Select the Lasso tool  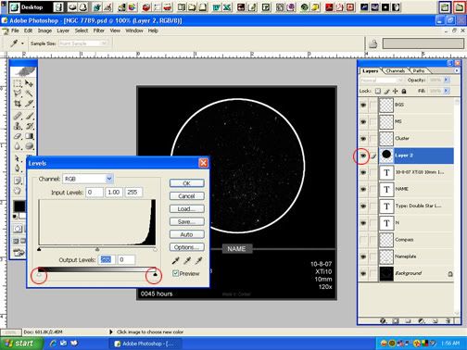point(18,94)
